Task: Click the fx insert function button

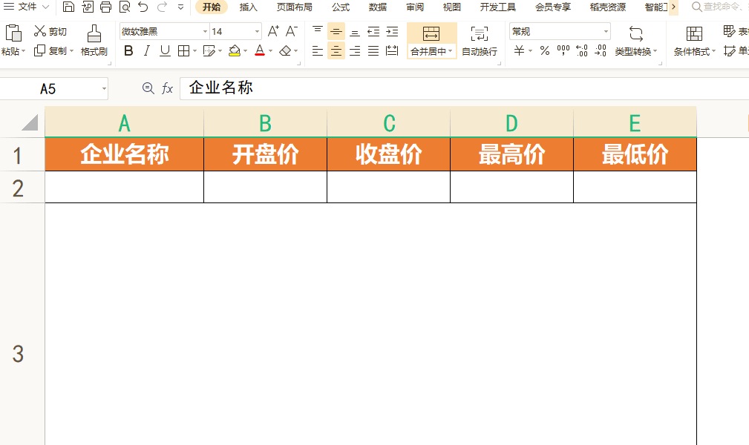Action: (167, 88)
